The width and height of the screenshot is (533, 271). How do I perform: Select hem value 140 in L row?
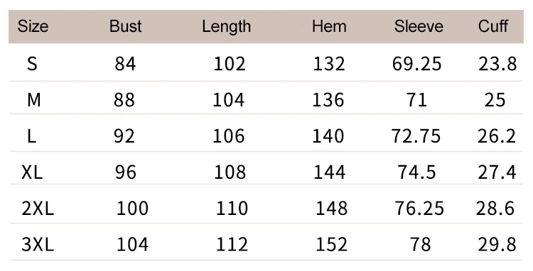coord(328,136)
